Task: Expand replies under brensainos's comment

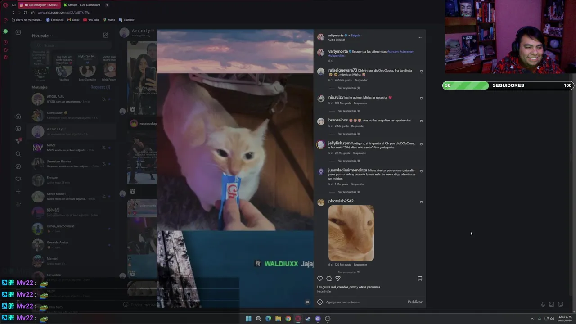Action: [349, 134]
